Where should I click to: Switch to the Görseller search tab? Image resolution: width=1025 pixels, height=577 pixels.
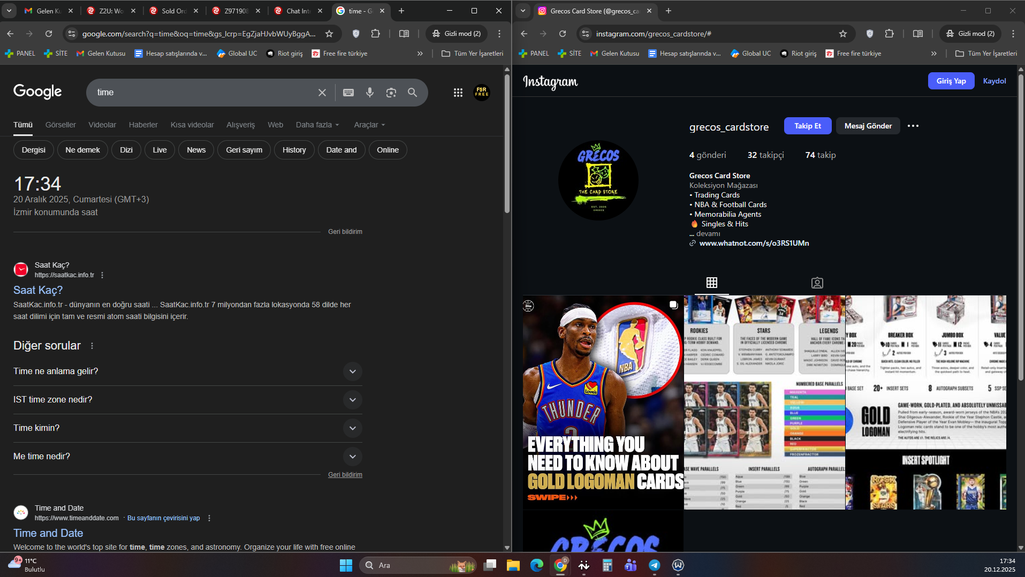60,125
